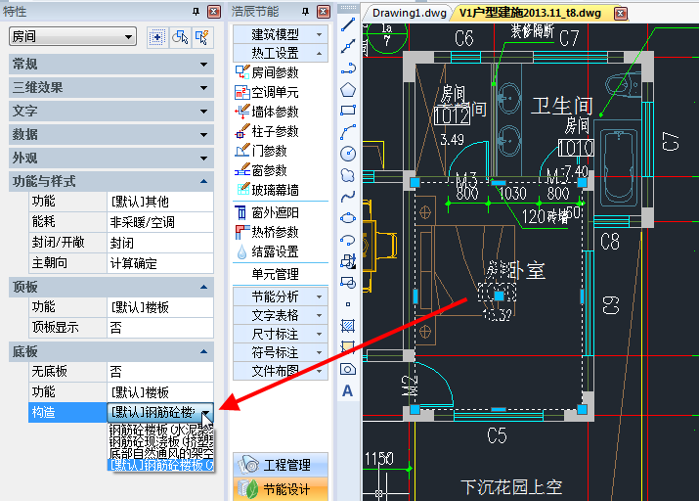Open 门参数 door parameters
The width and height of the screenshot is (699, 501).
(x=261, y=151)
